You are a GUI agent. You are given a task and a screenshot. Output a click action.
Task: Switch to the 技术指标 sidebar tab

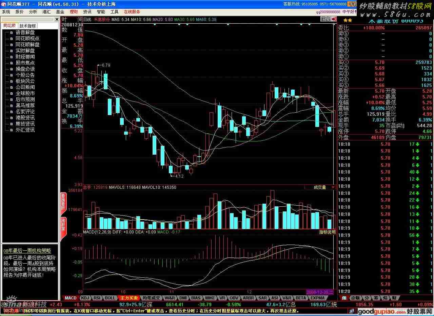point(27,26)
